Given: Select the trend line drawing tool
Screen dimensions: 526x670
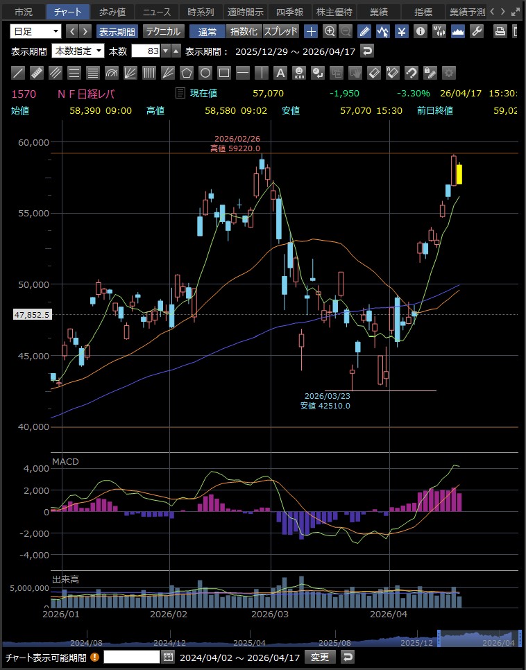Looking at the screenshot, I should [19, 73].
